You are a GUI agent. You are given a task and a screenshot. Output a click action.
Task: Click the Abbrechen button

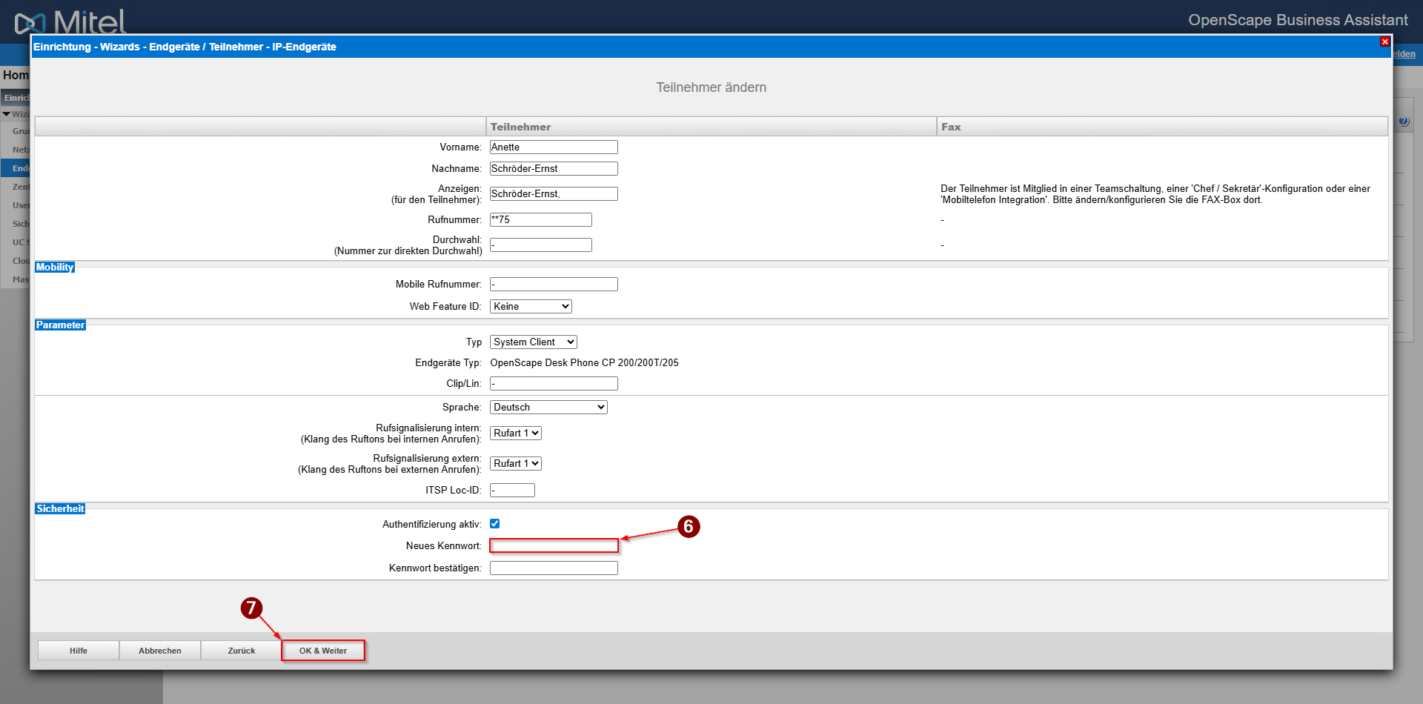point(160,651)
